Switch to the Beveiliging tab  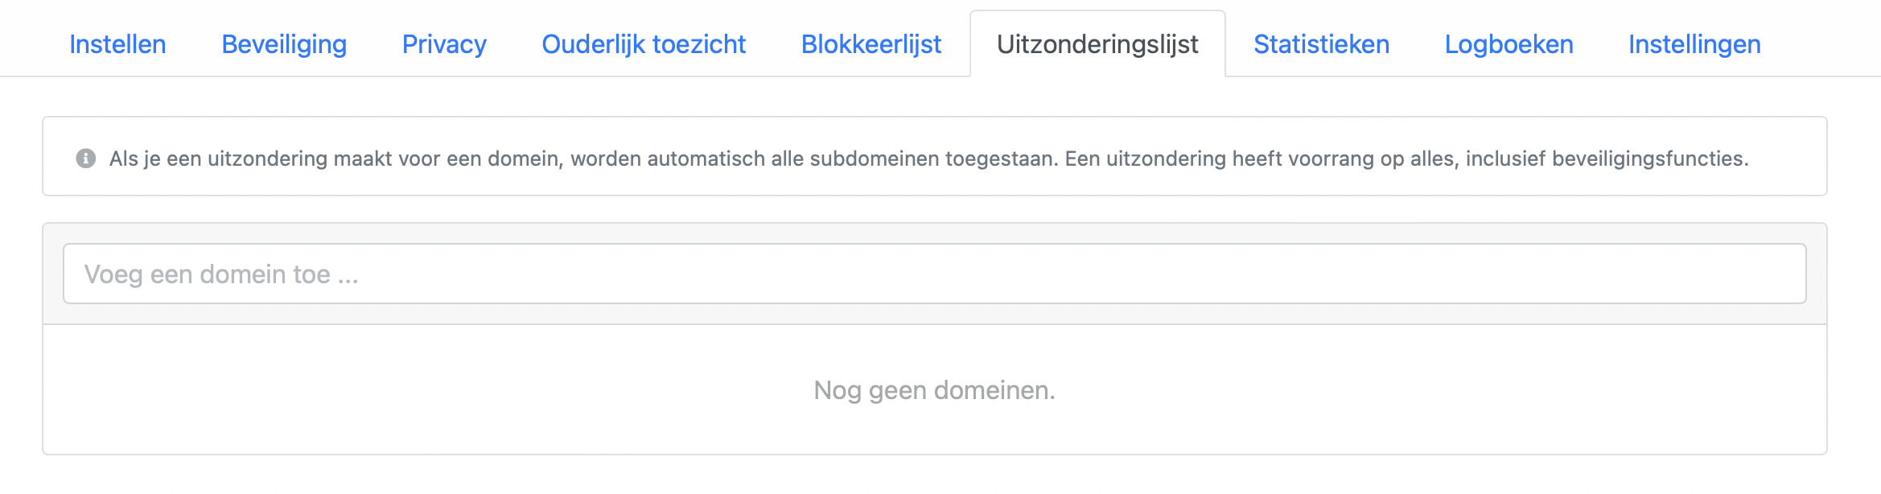click(284, 44)
